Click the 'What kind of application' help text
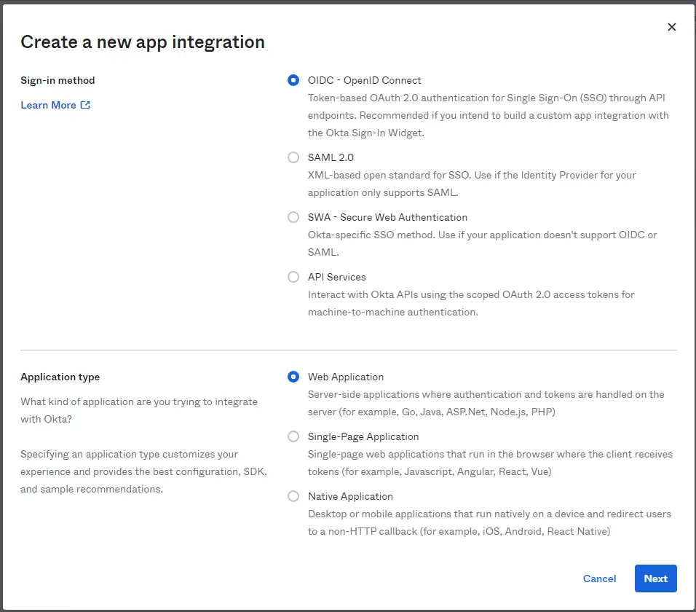Image resolution: width=696 pixels, height=612 pixels. (x=139, y=410)
